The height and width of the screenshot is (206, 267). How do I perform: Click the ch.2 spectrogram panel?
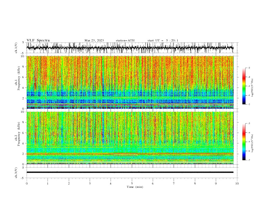(x=130, y=138)
